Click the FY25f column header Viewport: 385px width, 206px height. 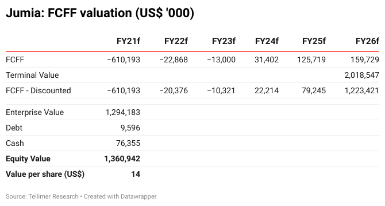314,41
